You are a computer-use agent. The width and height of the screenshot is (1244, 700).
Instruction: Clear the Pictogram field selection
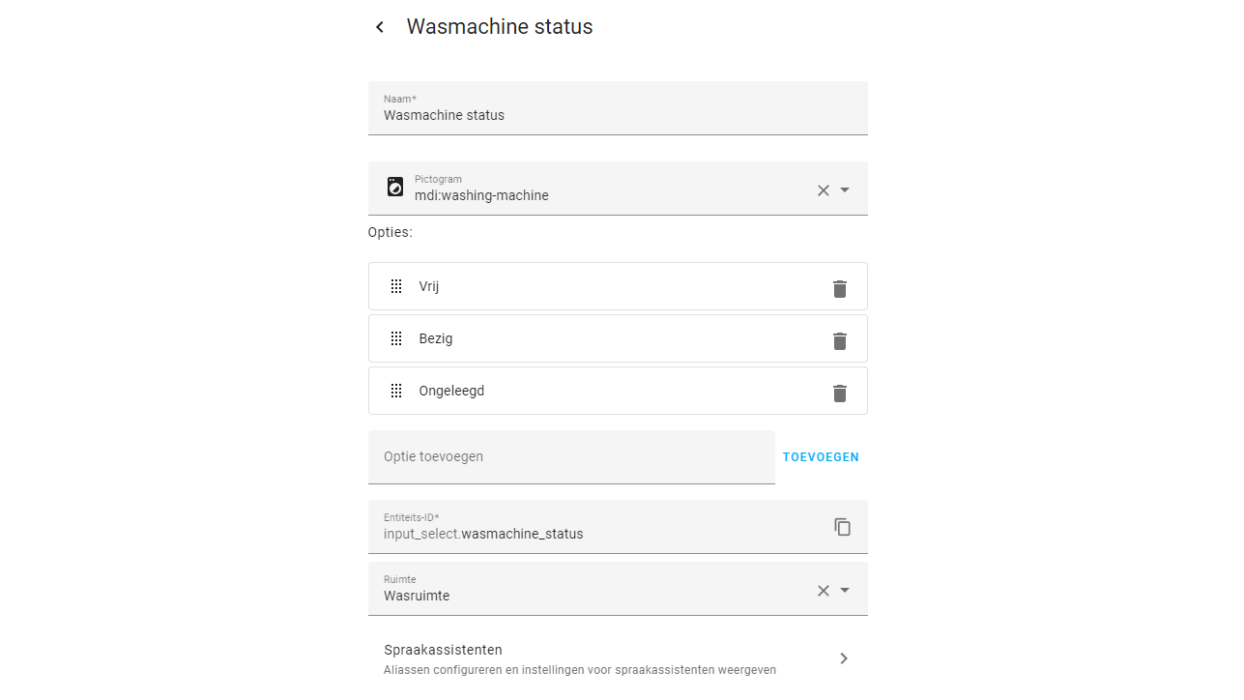click(824, 190)
